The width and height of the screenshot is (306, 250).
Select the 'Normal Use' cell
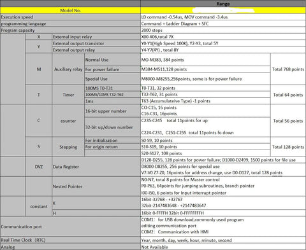click(112, 60)
